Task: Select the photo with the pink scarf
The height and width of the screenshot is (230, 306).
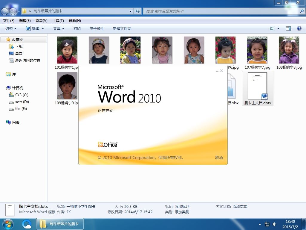Action: point(162,50)
